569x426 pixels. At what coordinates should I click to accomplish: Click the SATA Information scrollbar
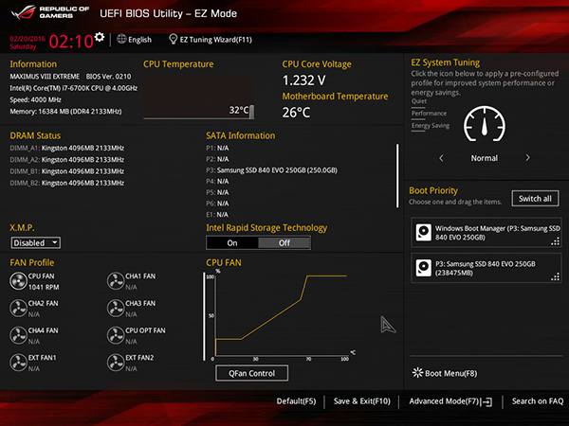397,176
